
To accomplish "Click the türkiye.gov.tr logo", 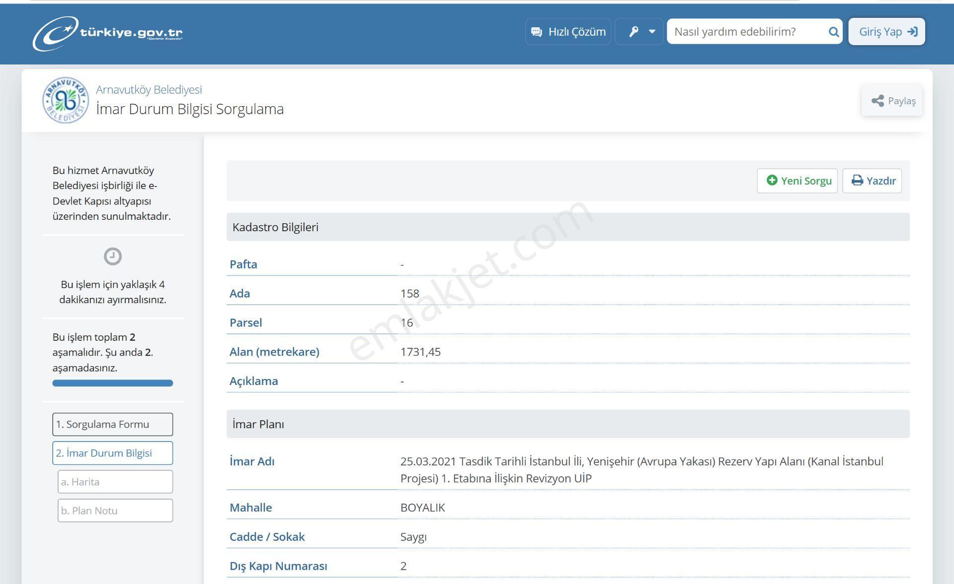I will pyautogui.click(x=107, y=33).
